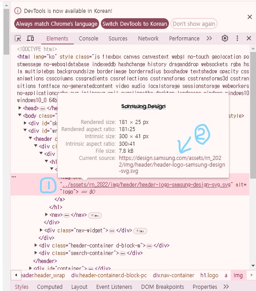Switch to the Elements tab
This screenshot has height=291, width=256.
(x=57, y=38)
